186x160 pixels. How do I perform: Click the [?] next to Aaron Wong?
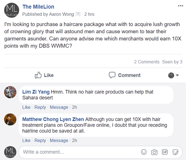[x=78, y=14]
